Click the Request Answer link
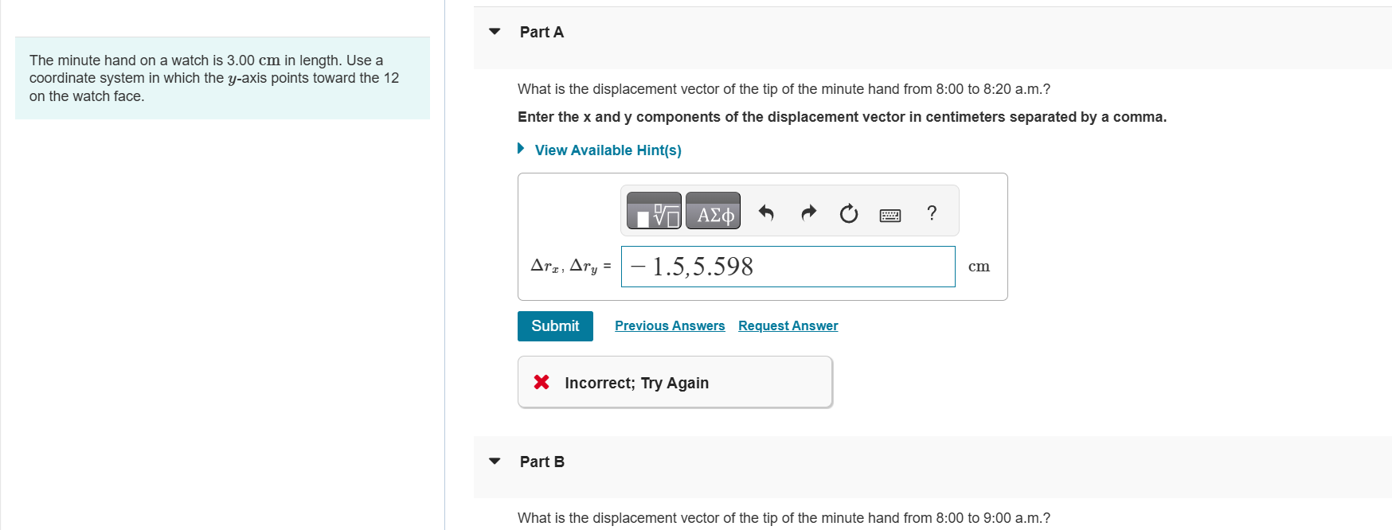This screenshot has height=530, width=1392. (788, 325)
